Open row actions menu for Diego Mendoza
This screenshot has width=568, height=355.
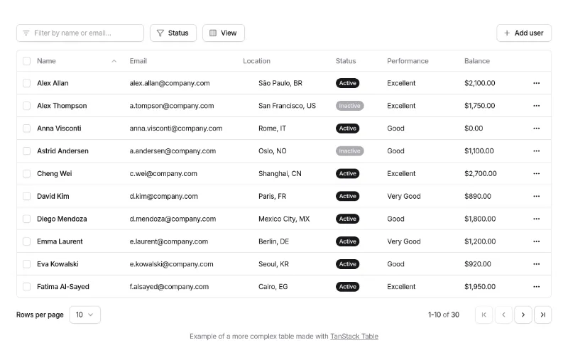coord(536,219)
